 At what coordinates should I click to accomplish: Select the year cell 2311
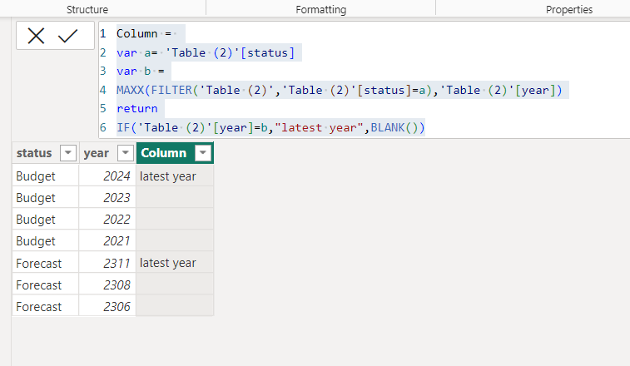(x=107, y=263)
